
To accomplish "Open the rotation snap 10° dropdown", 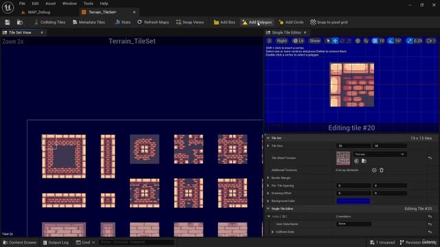I will pos(398,41).
